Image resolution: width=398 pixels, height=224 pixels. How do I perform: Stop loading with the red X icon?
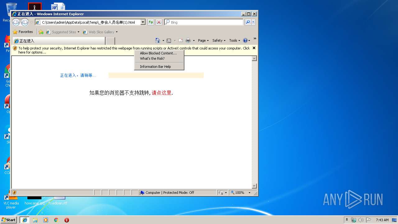(159, 22)
